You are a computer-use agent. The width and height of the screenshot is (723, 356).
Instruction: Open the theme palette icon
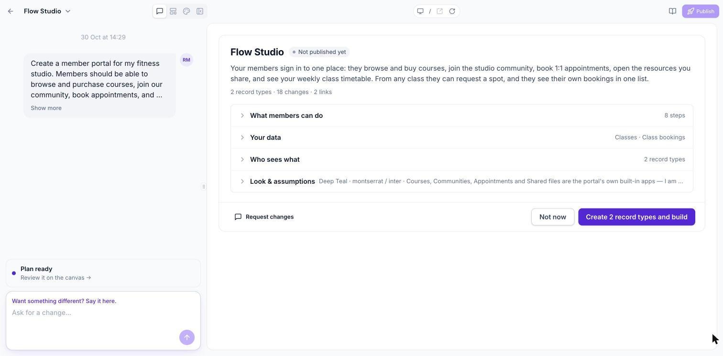click(x=186, y=11)
